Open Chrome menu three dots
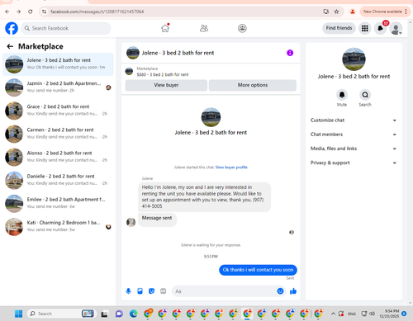Image resolution: width=413 pixels, height=321 pixels. 406,12
